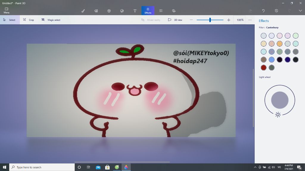This screenshot has width=305, height=171.
Task: Click the Undo arrow icon
Action: tap(263, 11)
